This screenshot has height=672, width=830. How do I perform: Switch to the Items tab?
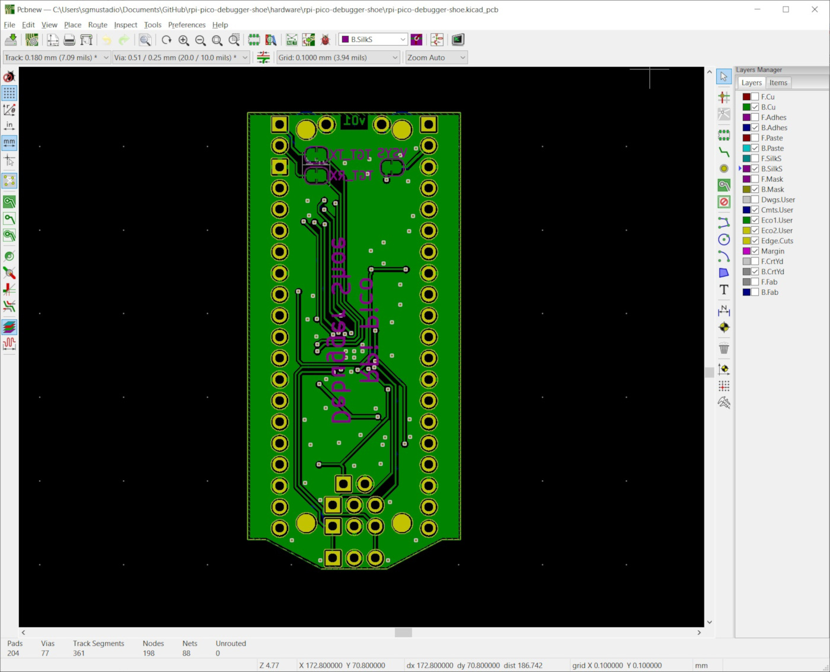(778, 83)
